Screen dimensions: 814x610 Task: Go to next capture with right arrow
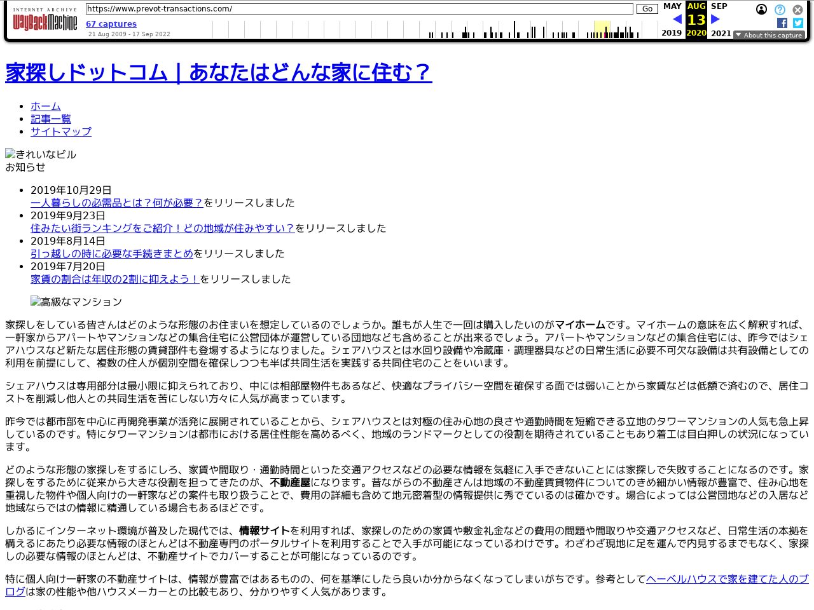coord(715,19)
